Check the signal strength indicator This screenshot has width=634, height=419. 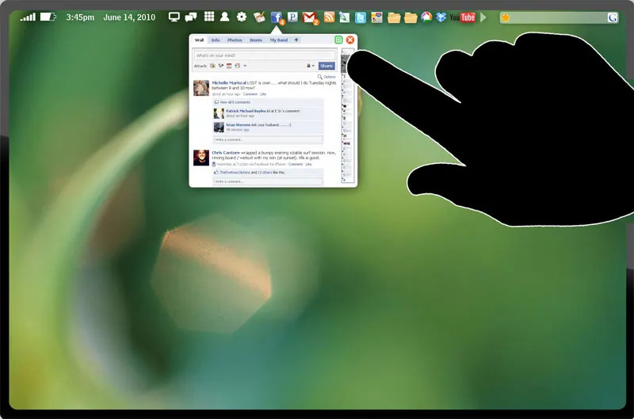click(x=28, y=17)
